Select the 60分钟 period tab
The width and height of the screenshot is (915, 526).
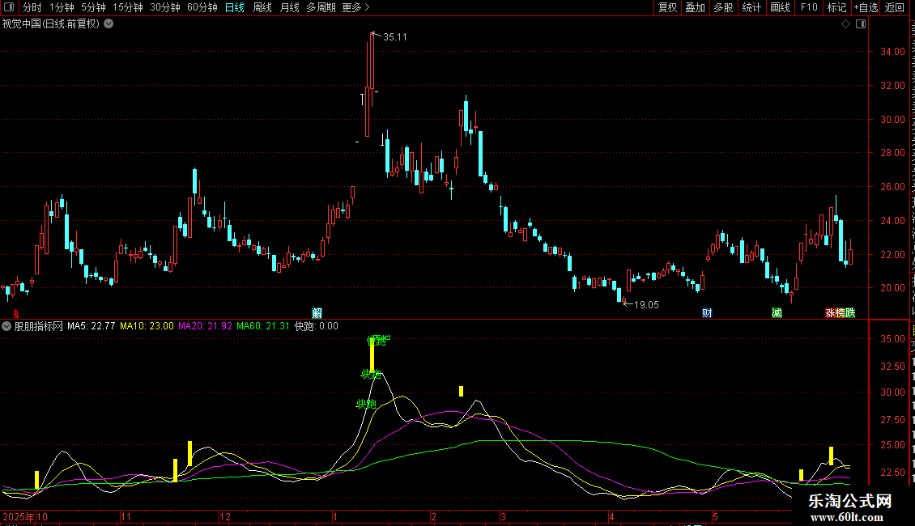[202, 7]
